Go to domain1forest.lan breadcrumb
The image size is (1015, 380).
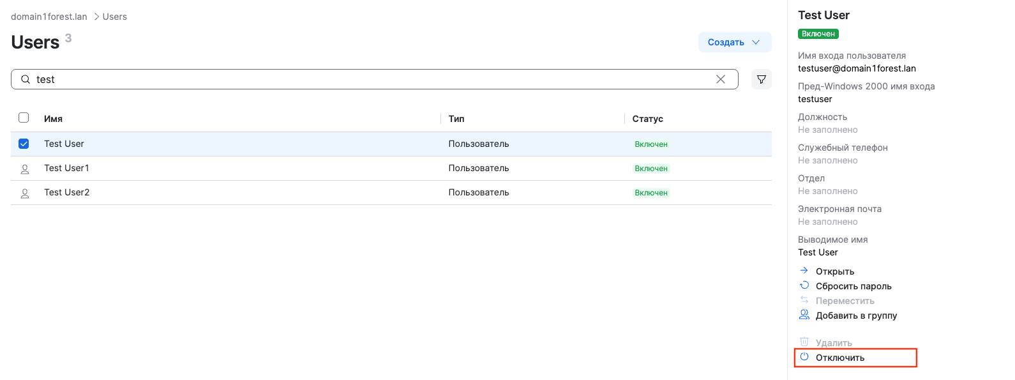pyautogui.click(x=49, y=17)
